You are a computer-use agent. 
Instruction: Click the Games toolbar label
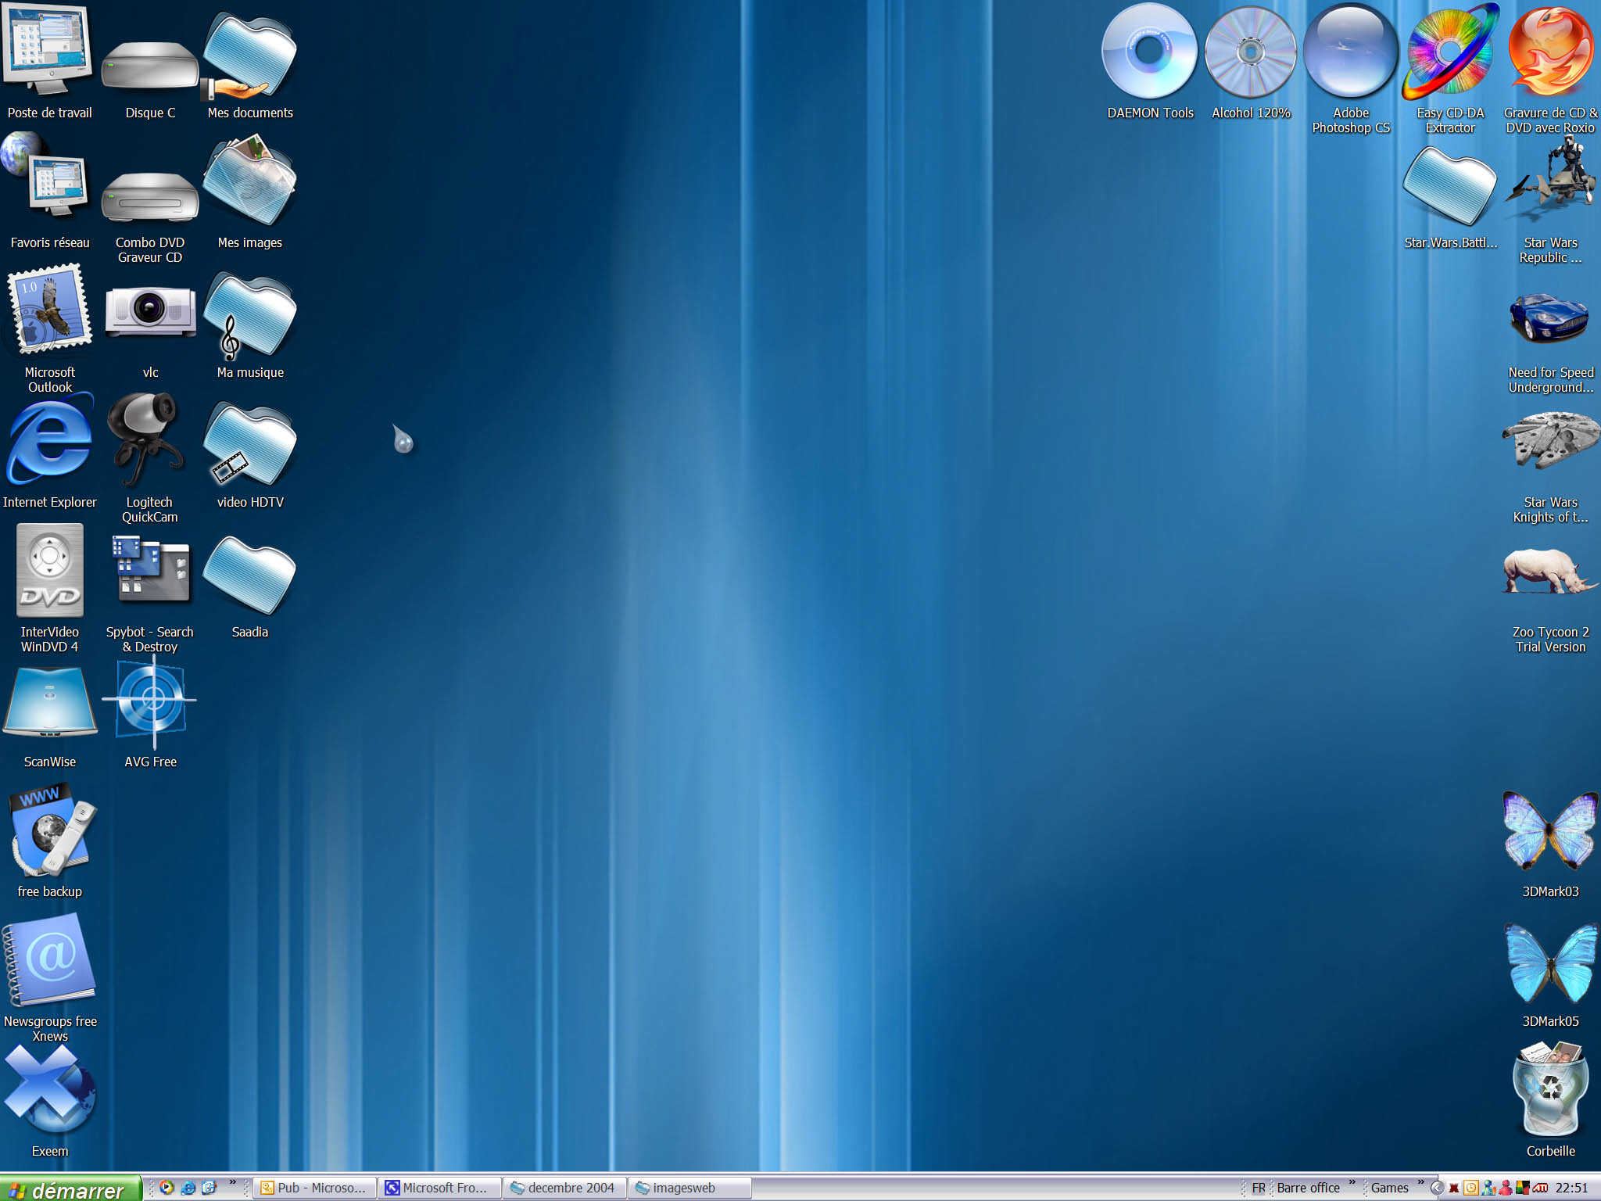click(1389, 1188)
